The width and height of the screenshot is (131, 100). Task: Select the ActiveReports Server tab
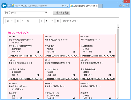tap(84, 6)
